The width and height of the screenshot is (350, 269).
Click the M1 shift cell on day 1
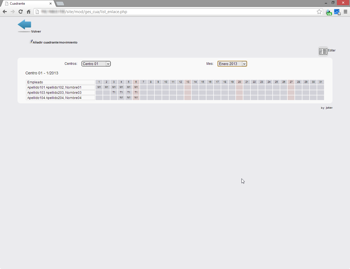pos(99,87)
